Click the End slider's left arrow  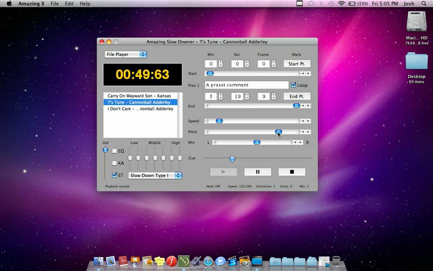tap(303, 106)
